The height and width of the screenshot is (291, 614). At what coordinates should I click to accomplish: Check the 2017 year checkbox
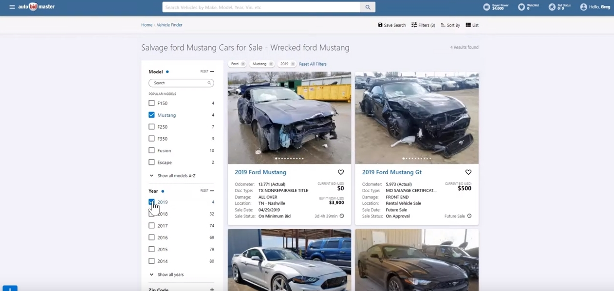click(151, 226)
